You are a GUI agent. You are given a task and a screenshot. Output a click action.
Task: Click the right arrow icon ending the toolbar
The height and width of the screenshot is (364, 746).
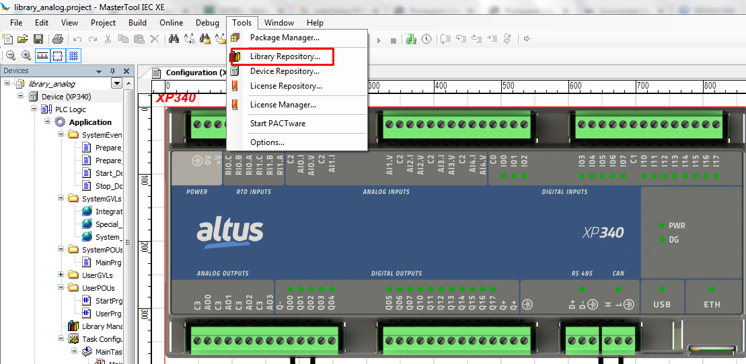tap(527, 39)
